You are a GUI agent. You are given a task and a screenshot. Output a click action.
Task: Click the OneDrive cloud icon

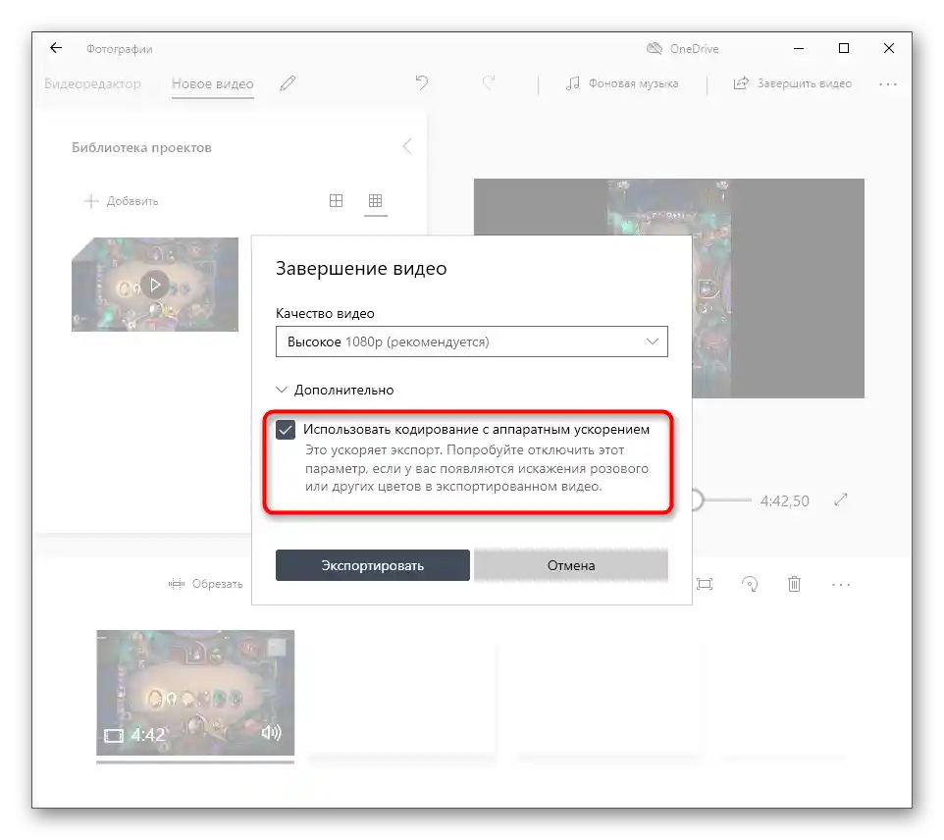pyautogui.click(x=654, y=49)
